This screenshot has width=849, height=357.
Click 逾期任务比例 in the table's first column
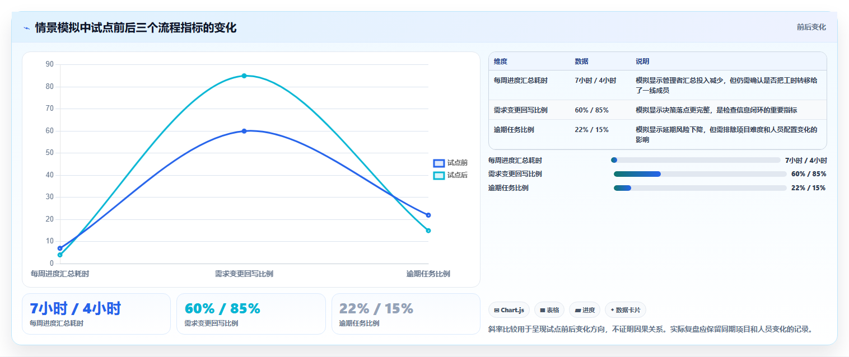coord(514,130)
